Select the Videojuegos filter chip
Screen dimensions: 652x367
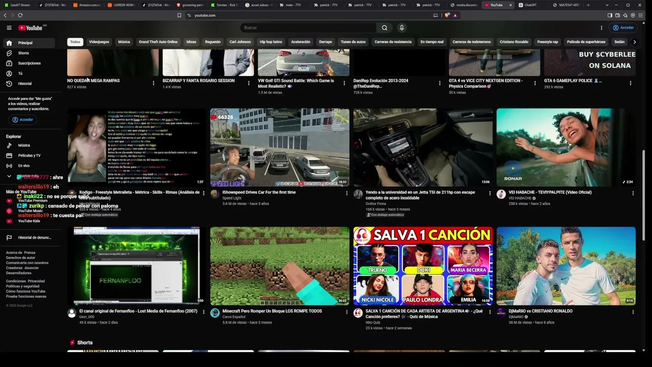(x=99, y=42)
